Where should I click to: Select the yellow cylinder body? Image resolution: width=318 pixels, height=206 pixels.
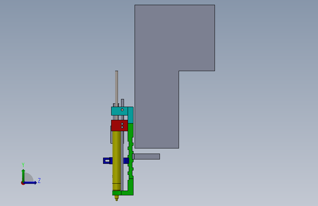pos(116,160)
